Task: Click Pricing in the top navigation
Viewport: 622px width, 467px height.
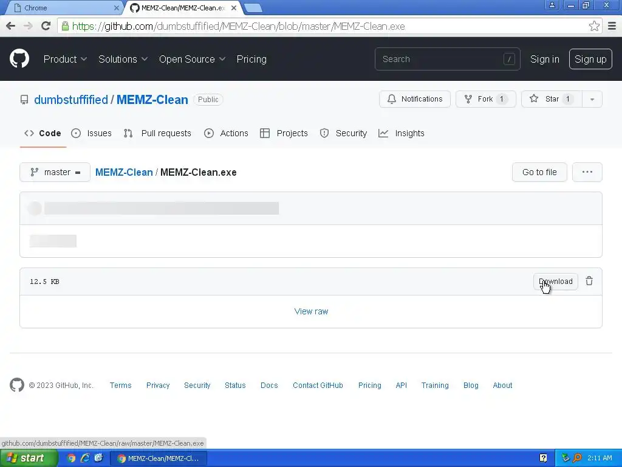Action: 251,59
